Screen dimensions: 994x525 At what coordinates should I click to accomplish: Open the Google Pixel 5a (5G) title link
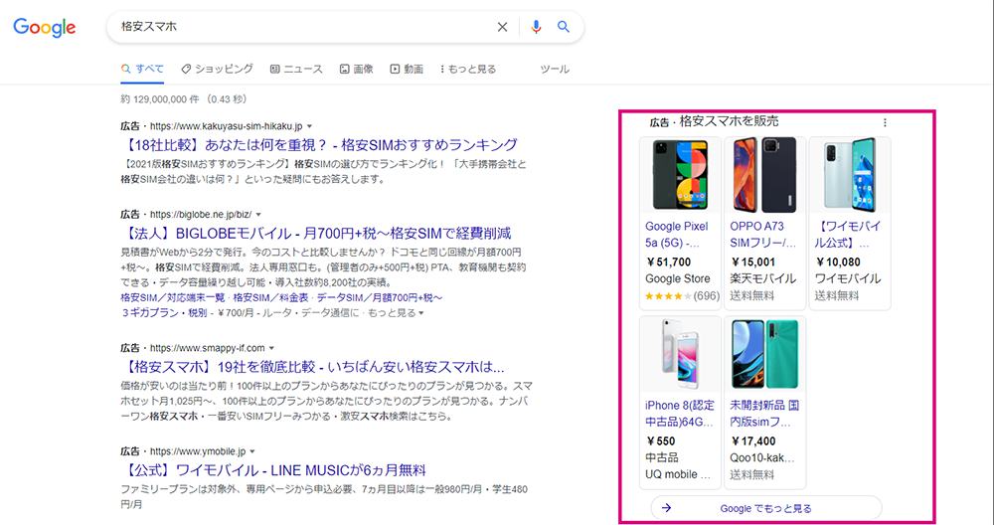(x=677, y=235)
